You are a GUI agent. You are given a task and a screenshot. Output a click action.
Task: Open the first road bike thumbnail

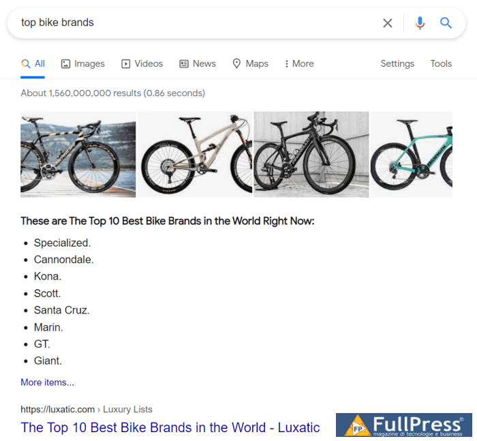click(78, 155)
